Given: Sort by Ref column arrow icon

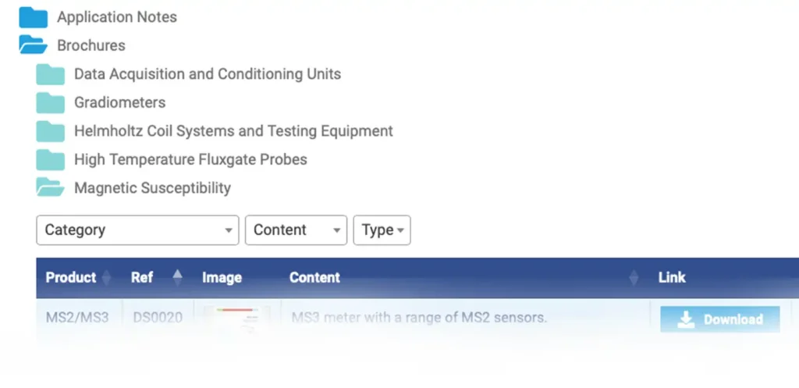Looking at the screenshot, I should (177, 278).
